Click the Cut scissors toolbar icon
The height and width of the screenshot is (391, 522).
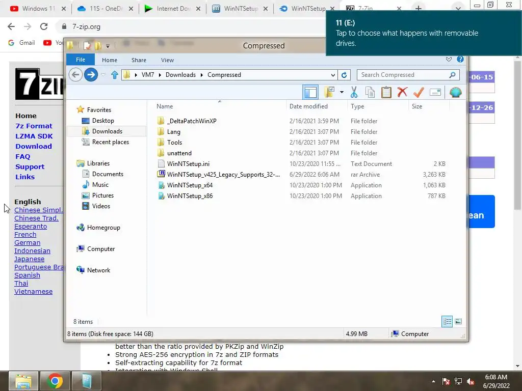point(354,92)
